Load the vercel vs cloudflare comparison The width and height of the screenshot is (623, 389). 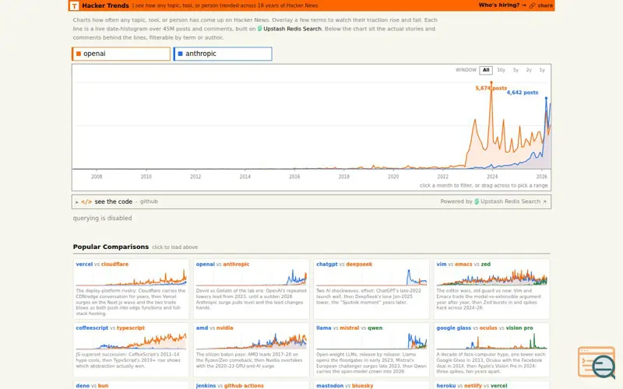131,289
